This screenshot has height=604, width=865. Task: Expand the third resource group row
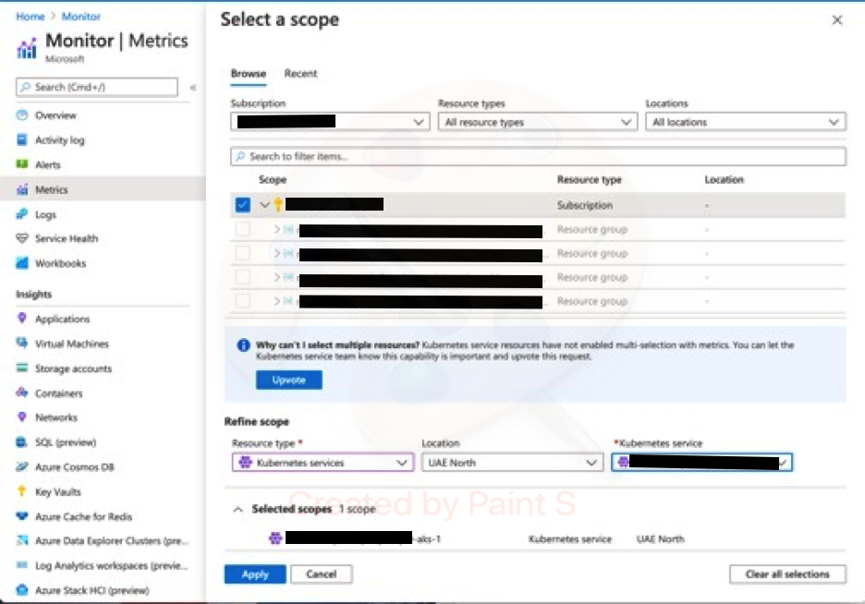point(277,277)
